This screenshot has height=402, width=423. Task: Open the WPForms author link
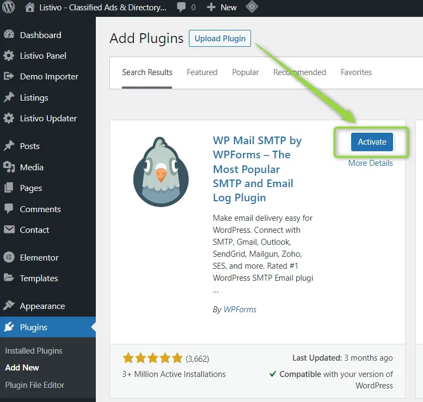pos(240,309)
